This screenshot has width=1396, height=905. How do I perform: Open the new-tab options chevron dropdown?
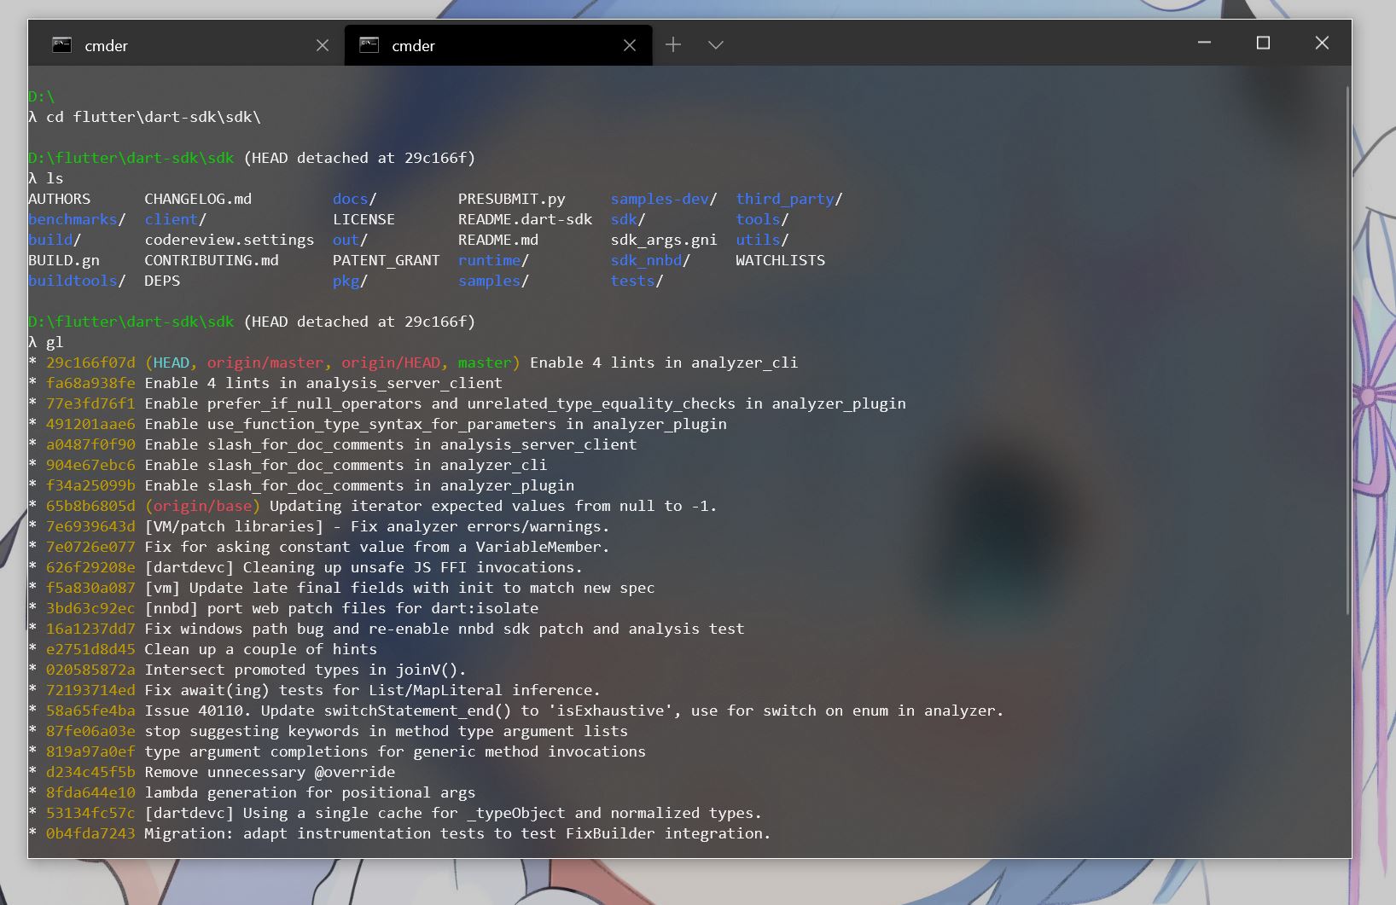click(x=715, y=45)
